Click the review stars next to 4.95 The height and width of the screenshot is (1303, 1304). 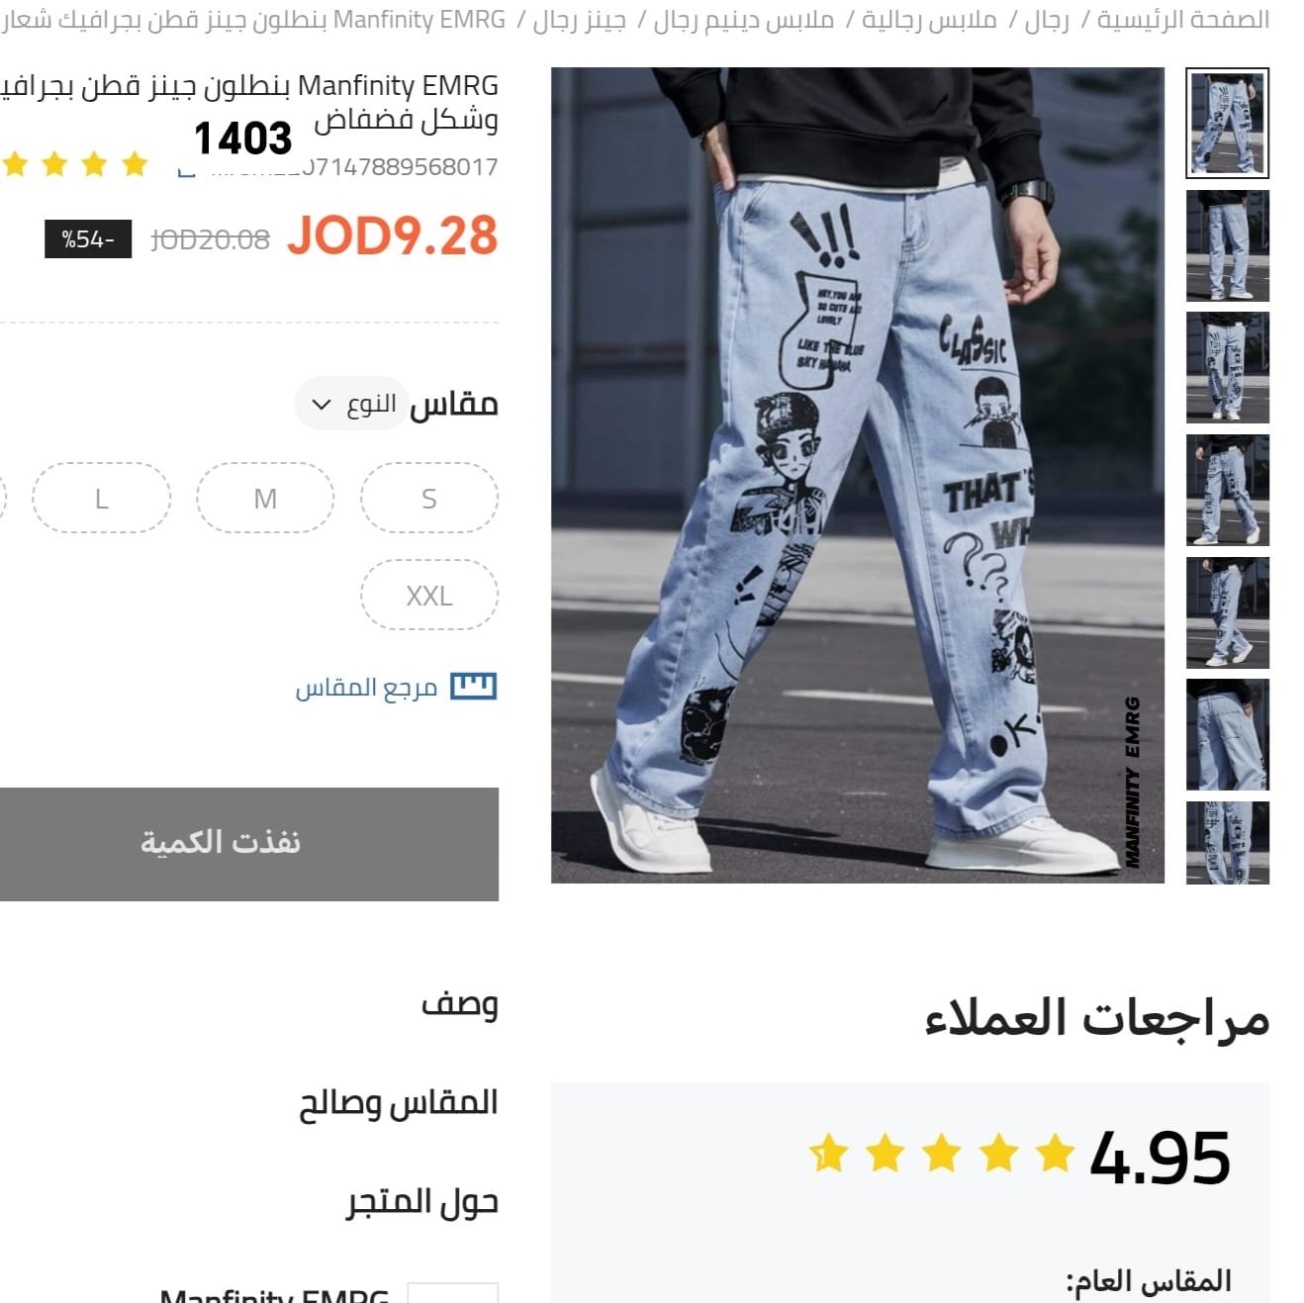coord(941,1154)
